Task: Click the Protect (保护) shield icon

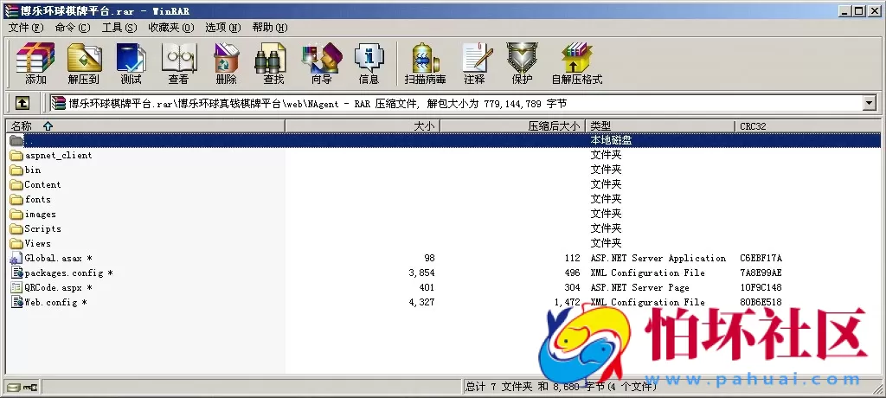Action: point(522,63)
